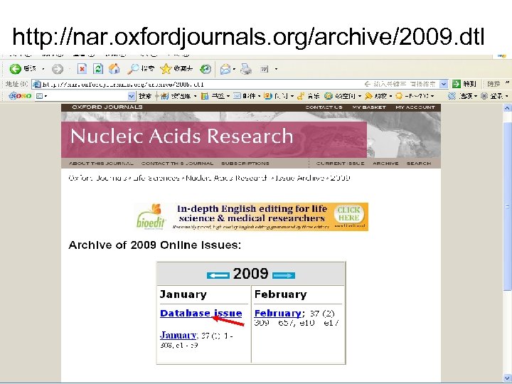This screenshot has width=512, height=384.
Task: Click the page icon in the address bar
Action: click(37, 84)
